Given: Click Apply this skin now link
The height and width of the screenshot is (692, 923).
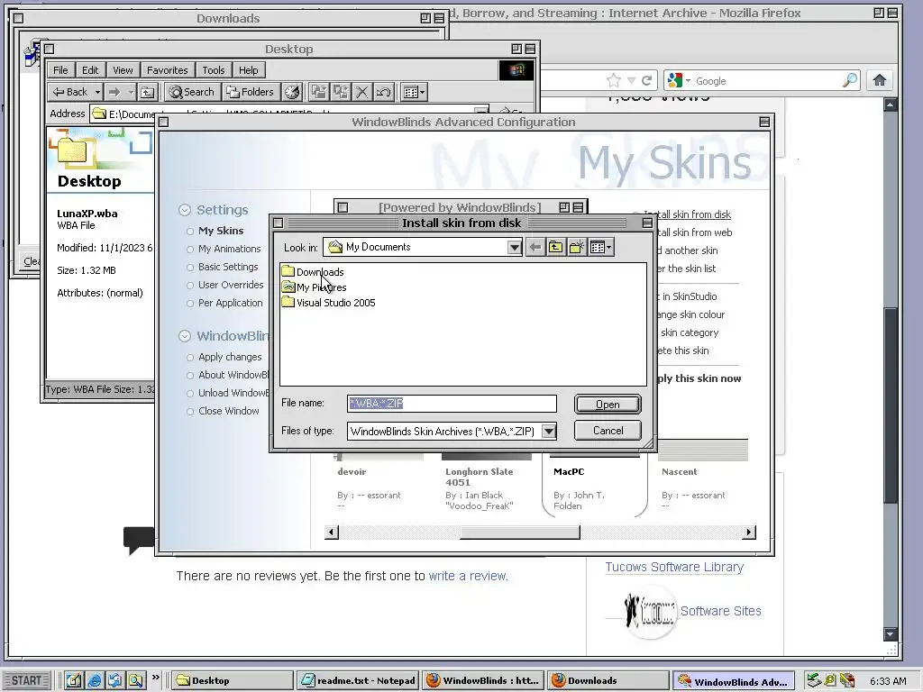Looking at the screenshot, I should pyautogui.click(x=699, y=379).
